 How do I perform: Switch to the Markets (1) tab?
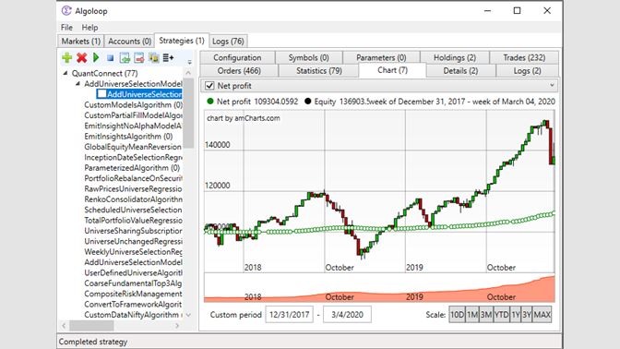click(81, 42)
